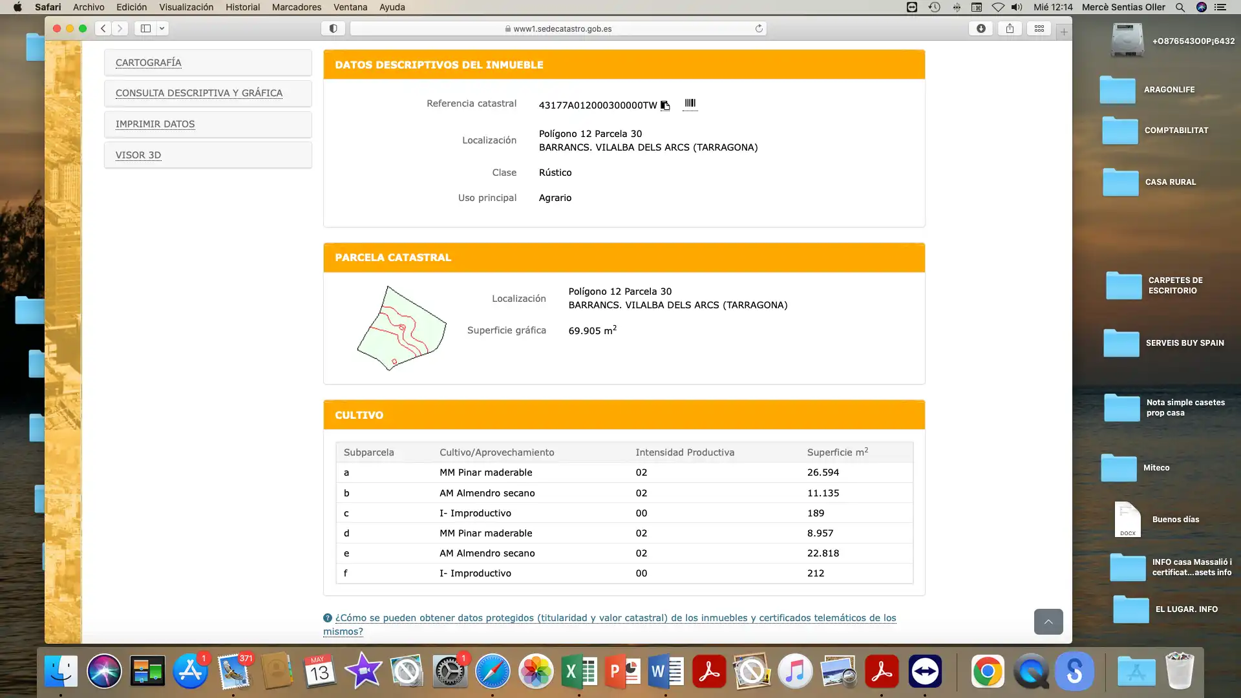Image resolution: width=1241 pixels, height=698 pixels.
Task: Show Safari tab overview grid
Action: pyautogui.click(x=1039, y=28)
